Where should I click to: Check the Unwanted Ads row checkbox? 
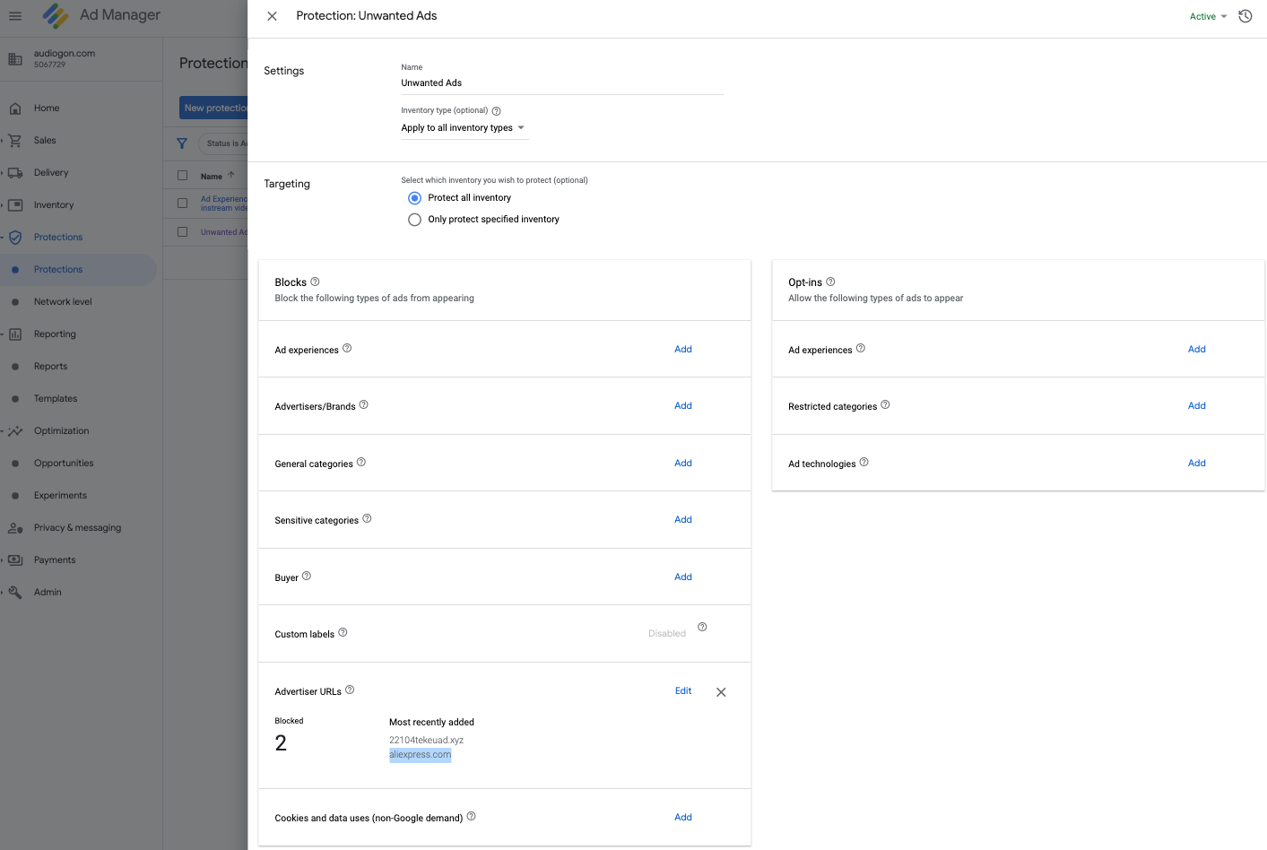[182, 232]
